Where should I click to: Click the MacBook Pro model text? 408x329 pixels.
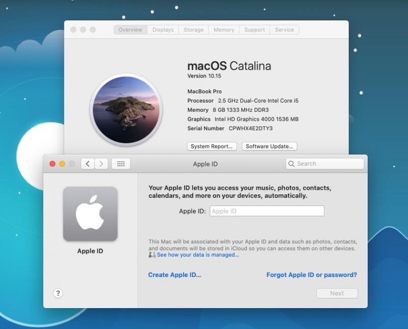[x=205, y=91]
